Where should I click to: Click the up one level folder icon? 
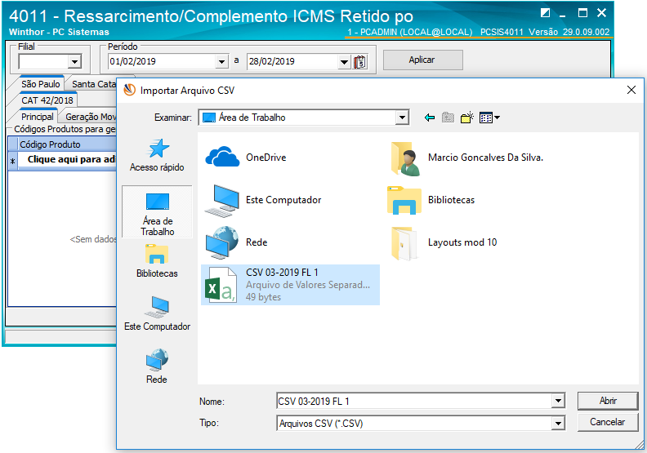pos(448,118)
